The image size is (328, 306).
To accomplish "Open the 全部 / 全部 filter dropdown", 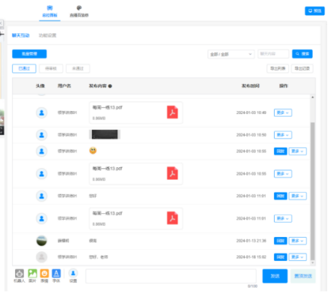I will (x=231, y=54).
